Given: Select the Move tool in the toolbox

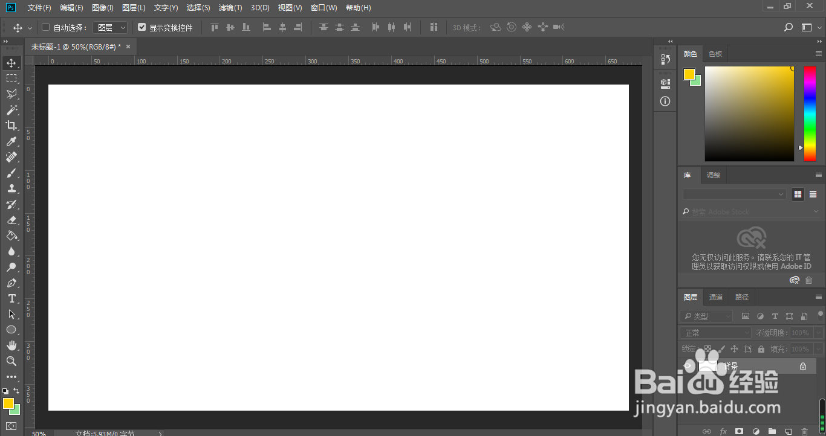Looking at the screenshot, I should [11, 63].
